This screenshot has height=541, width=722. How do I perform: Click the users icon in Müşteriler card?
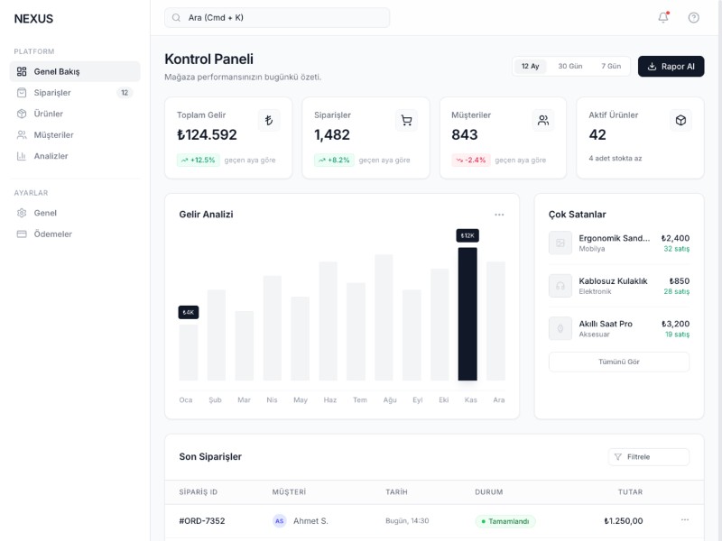tap(543, 120)
